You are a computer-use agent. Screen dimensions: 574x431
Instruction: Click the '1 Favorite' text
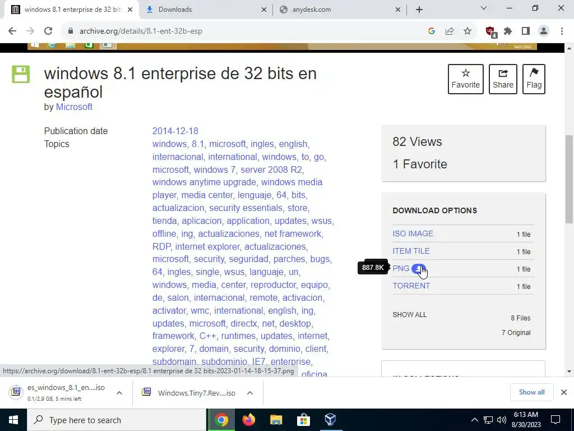point(419,164)
